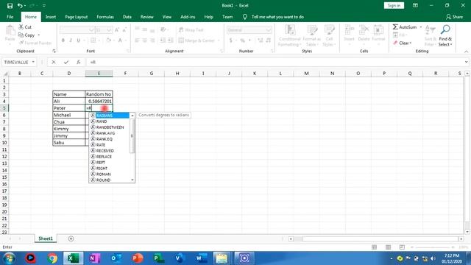Select the Name header cell
Viewport: 471px width, 265px height.
pyautogui.click(x=68, y=94)
